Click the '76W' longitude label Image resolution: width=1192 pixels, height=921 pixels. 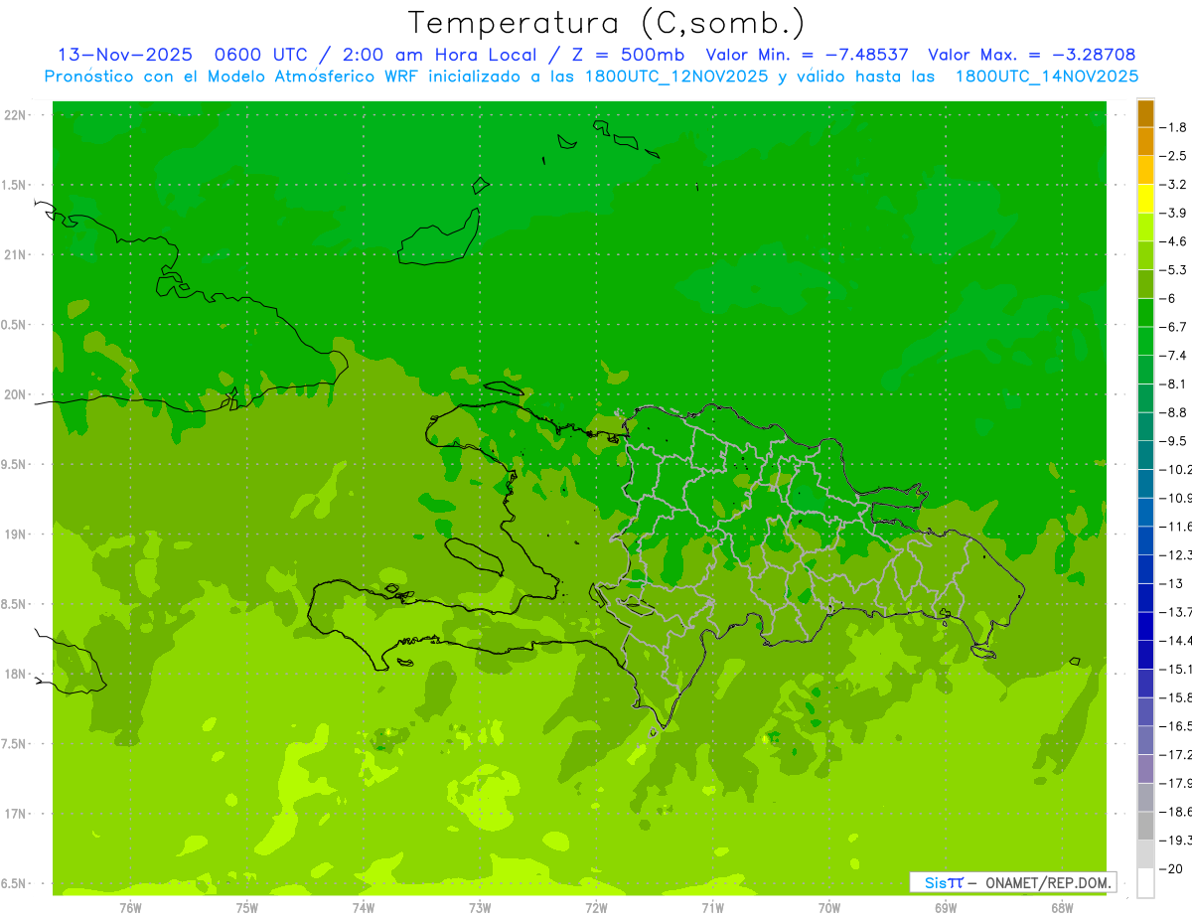(x=130, y=908)
